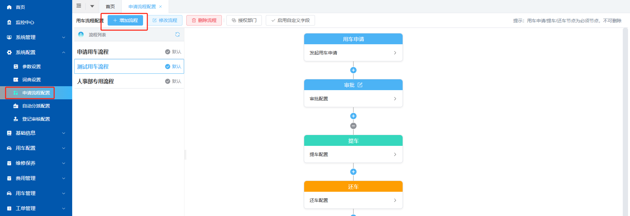
Task: Toggle 默认 check for 测试用车流程
Action: tap(168, 67)
